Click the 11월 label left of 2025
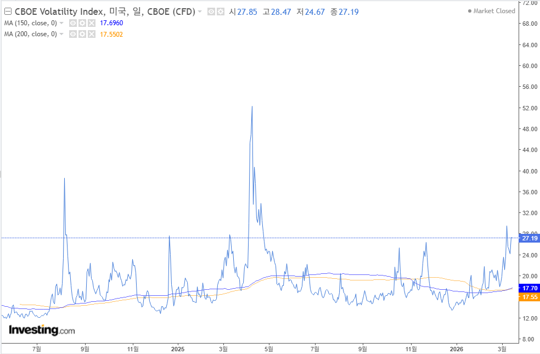 [x=133, y=349]
